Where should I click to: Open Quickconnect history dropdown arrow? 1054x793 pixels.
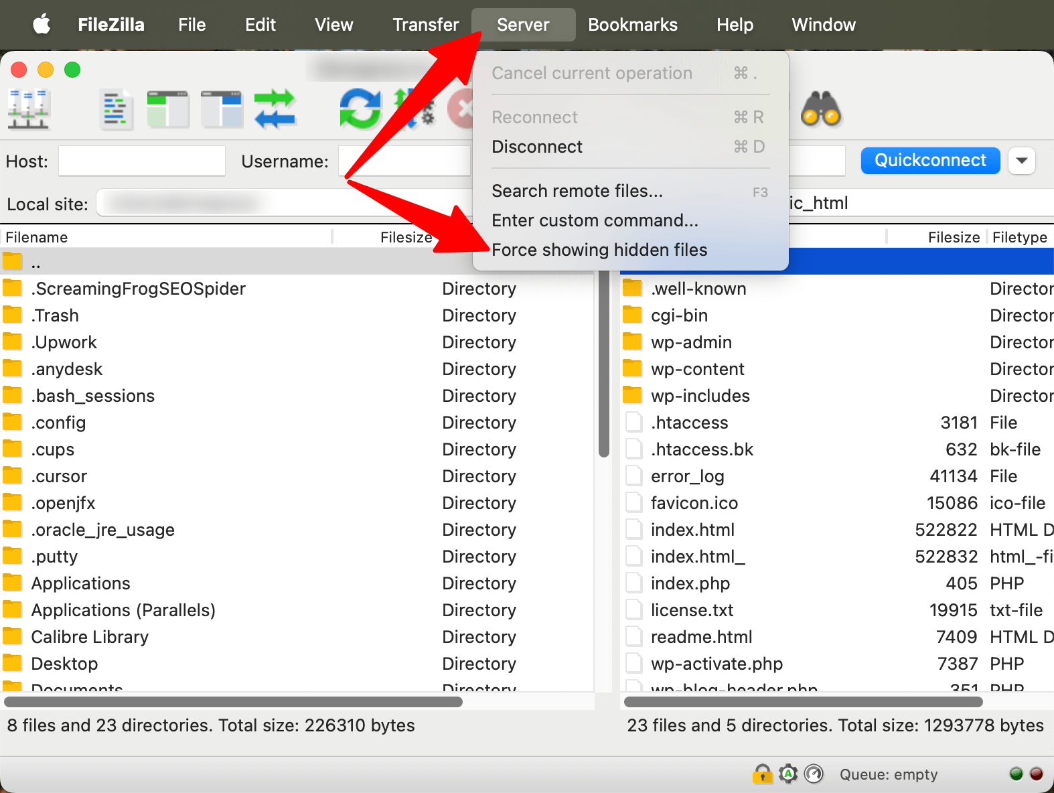1022,161
